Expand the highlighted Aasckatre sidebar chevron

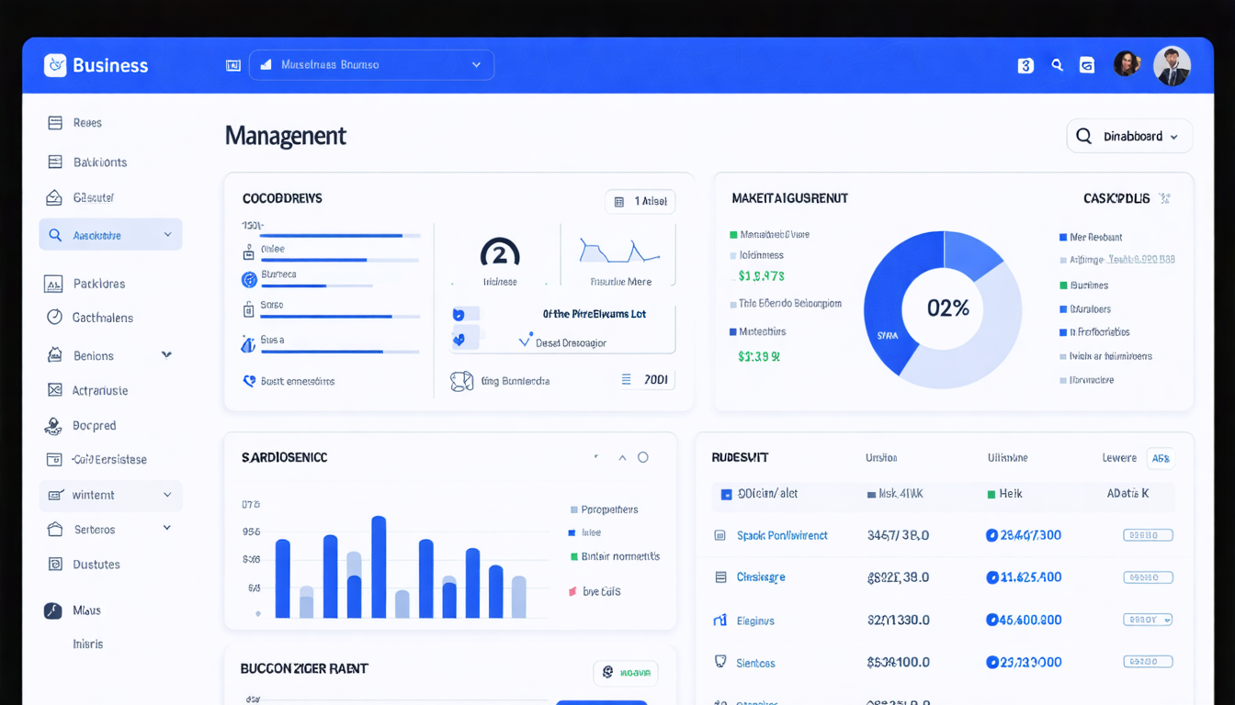[167, 235]
